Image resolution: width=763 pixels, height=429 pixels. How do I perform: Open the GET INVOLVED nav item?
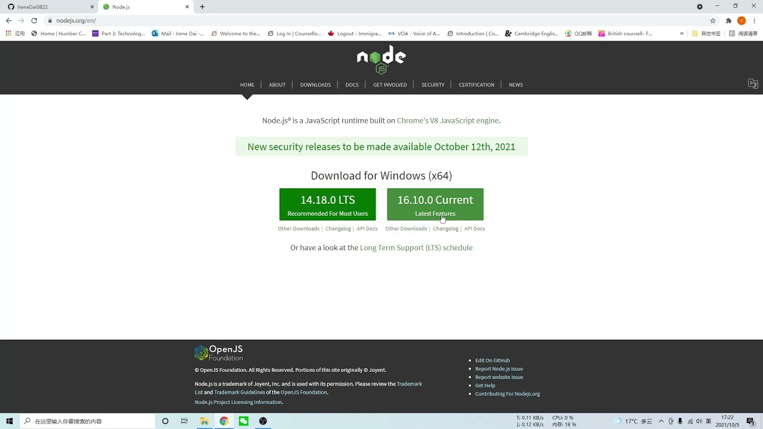(x=390, y=85)
